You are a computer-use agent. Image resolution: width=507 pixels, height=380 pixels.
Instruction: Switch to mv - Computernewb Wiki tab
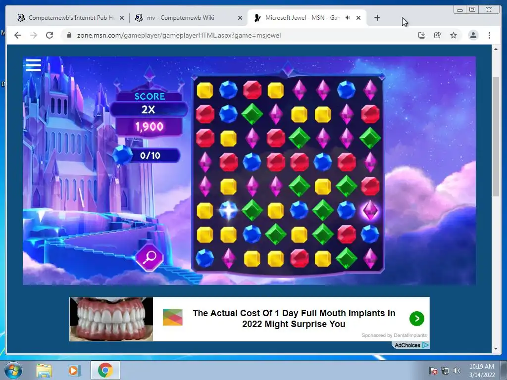tap(189, 18)
